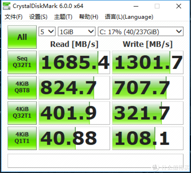Viewport: 191px width, 173px height.
Task: Click the empty comment field at the bottom
Action: coord(95,161)
